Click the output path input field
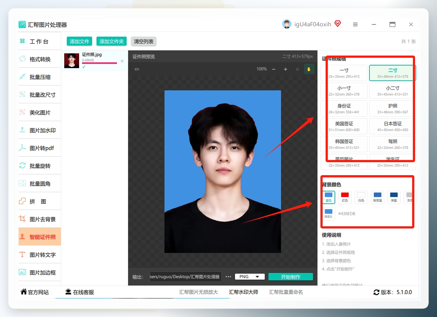 click(185, 277)
